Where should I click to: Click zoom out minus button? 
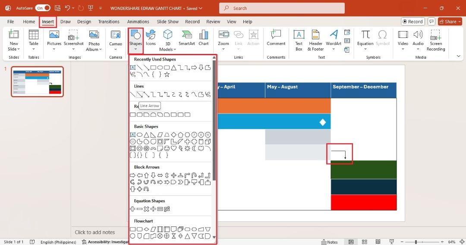pos(402,242)
